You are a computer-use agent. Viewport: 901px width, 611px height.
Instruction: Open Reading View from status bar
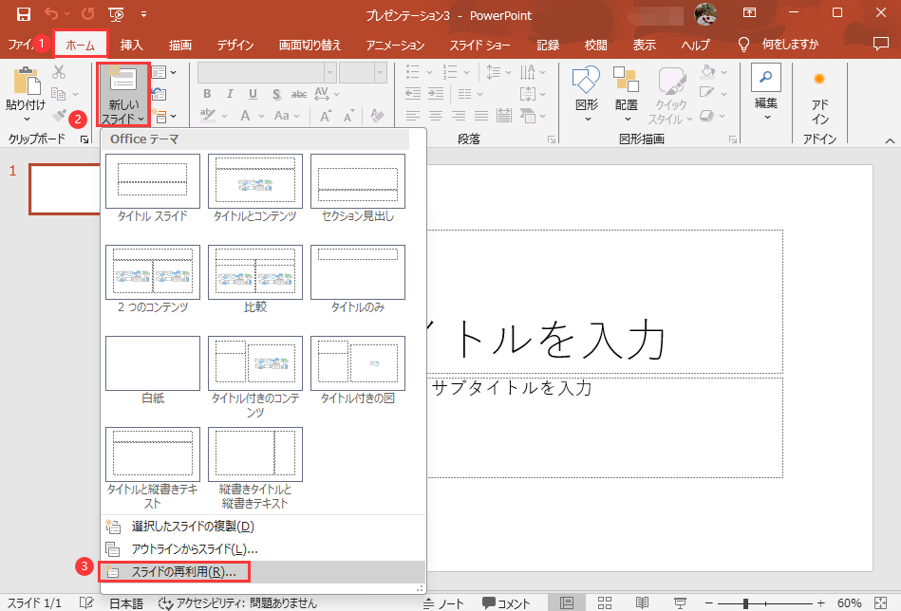pos(641,603)
